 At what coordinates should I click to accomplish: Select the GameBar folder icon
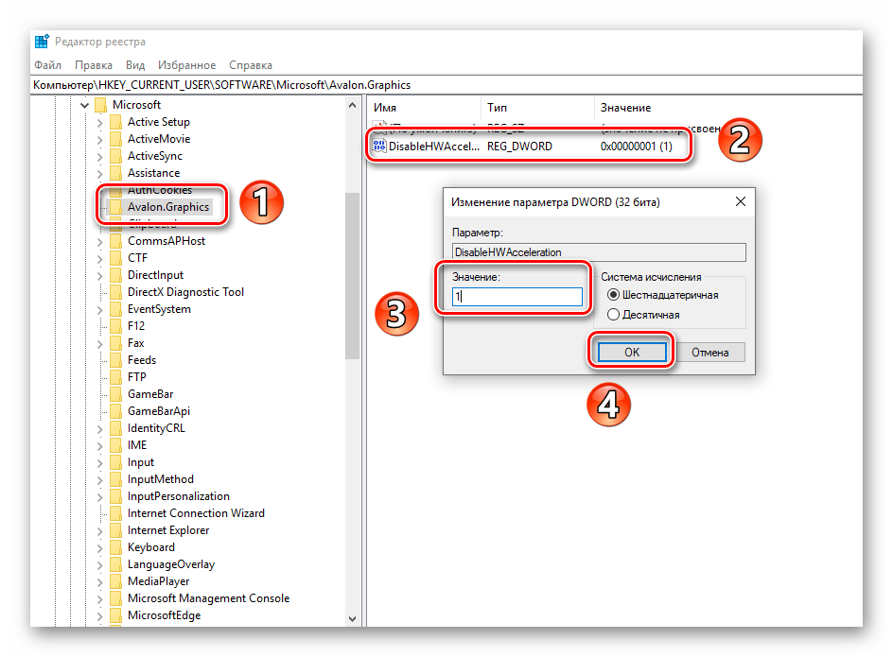pos(115,394)
